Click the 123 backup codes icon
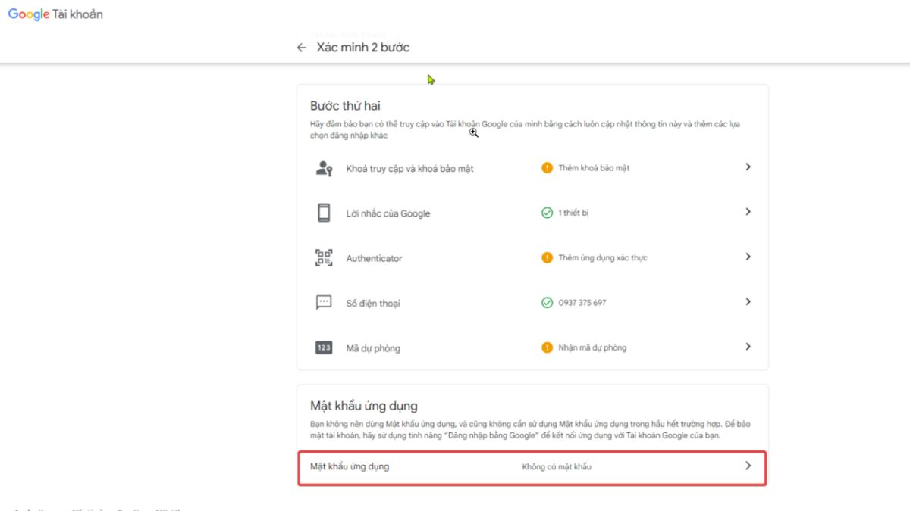The width and height of the screenshot is (910, 511). point(324,347)
